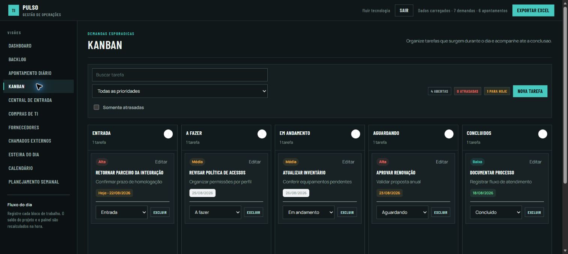Viewport: 568px width, 254px height.
Task: Click Excluir on Revisar Política de Acessos
Action: [253, 212]
